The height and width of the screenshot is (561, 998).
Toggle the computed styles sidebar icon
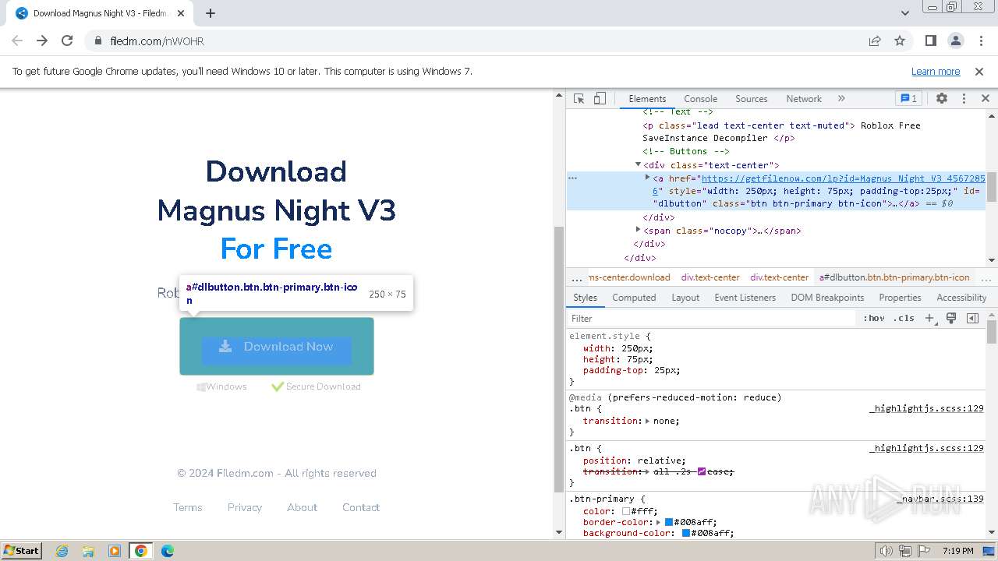[x=972, y=318]
